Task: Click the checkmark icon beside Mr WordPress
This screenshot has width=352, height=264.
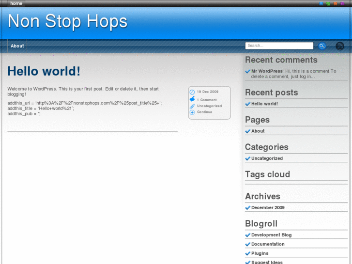Action: click(x=247, y=71)
